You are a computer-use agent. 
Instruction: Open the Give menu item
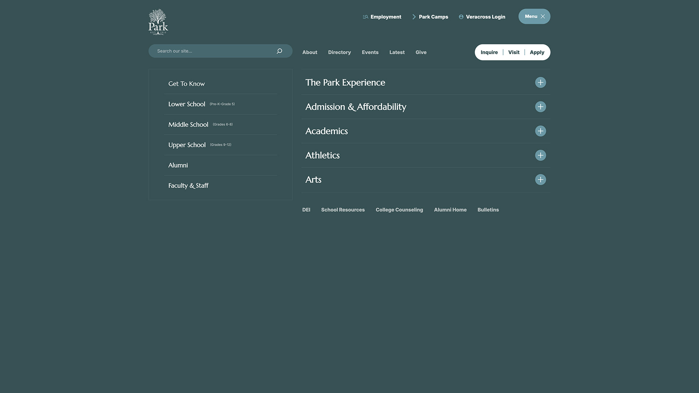pyautogui.click(x=421, y=52)
